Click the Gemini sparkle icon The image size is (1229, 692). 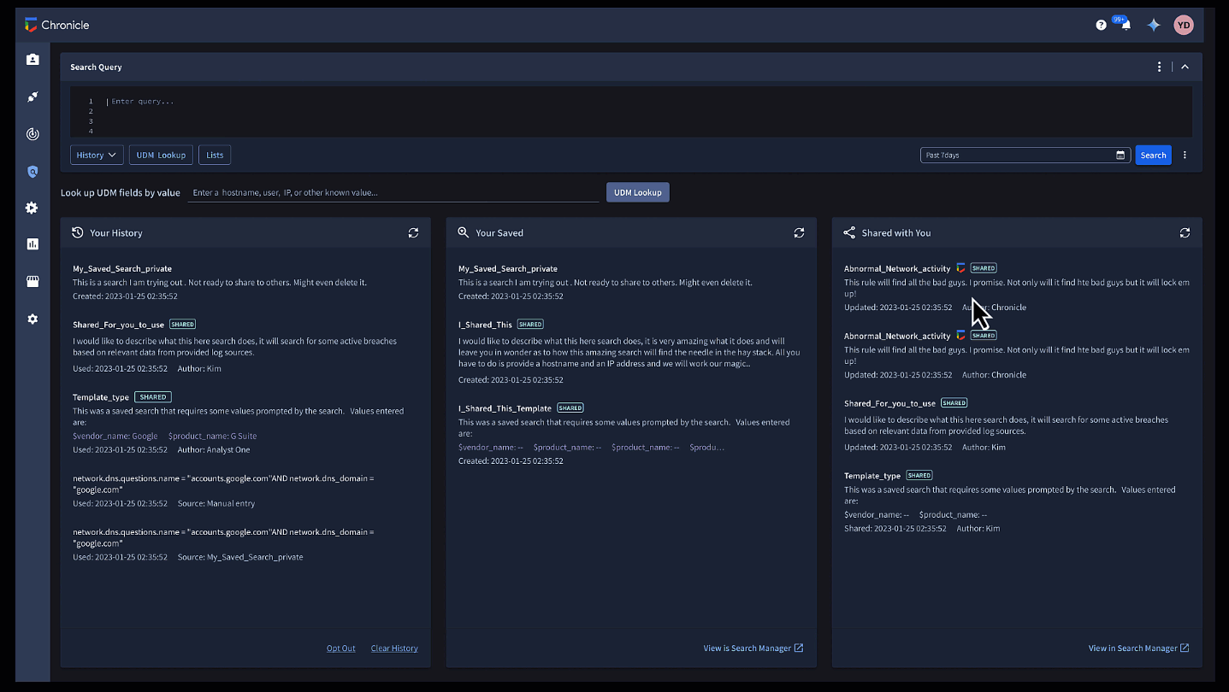point(1154,26)
